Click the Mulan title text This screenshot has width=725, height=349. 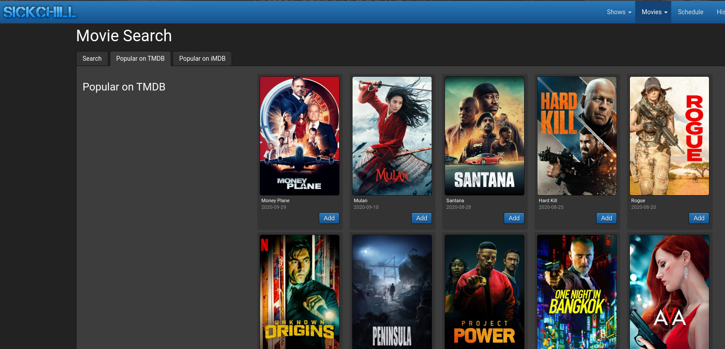[360, 201]
